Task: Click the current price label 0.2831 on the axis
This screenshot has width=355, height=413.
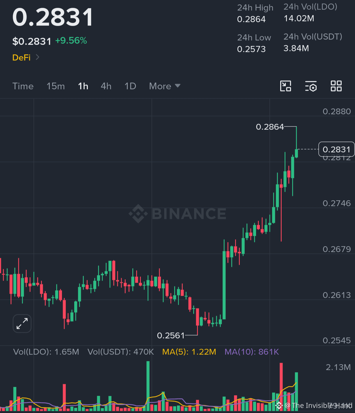Action: [x=336, y=149]
